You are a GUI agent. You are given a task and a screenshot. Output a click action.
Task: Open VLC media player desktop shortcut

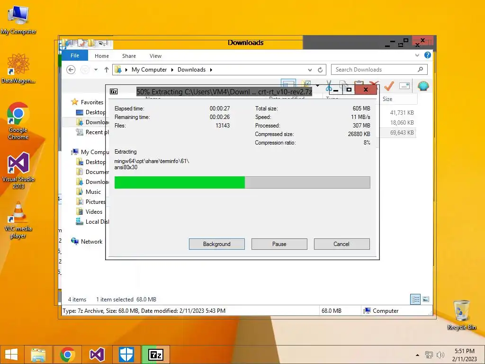pos(18,220)
